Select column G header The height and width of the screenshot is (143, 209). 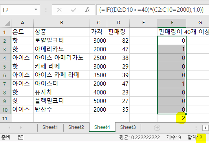pos(198,23)
